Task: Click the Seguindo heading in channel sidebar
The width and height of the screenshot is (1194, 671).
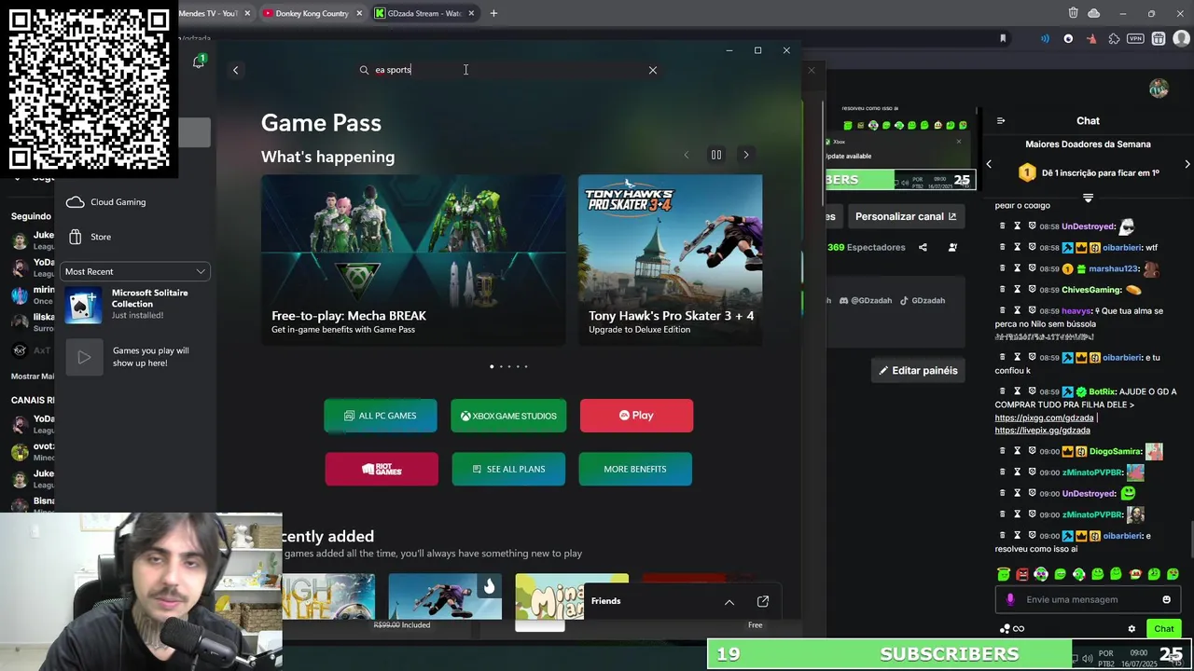Action: pyautogui.click(x=31, y=216)
